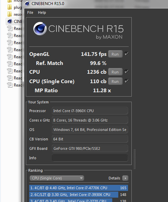Click the CB Version field 64 Bit
The width and height of the screenshot is (168, 202).
pos(90,139)
